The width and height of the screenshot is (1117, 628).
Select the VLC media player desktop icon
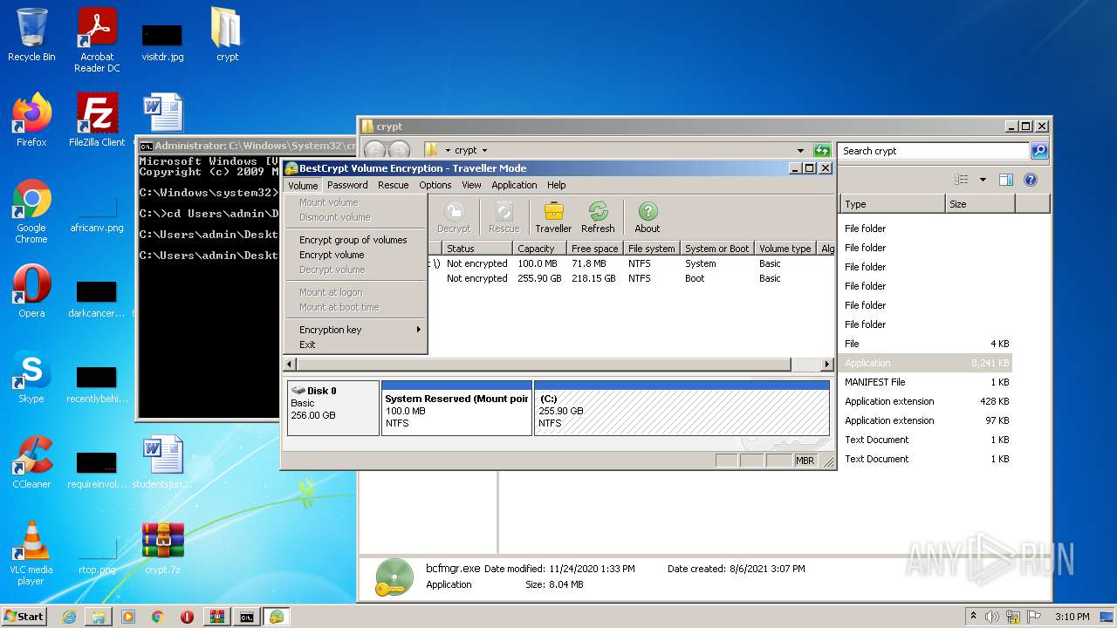(31, 553)
